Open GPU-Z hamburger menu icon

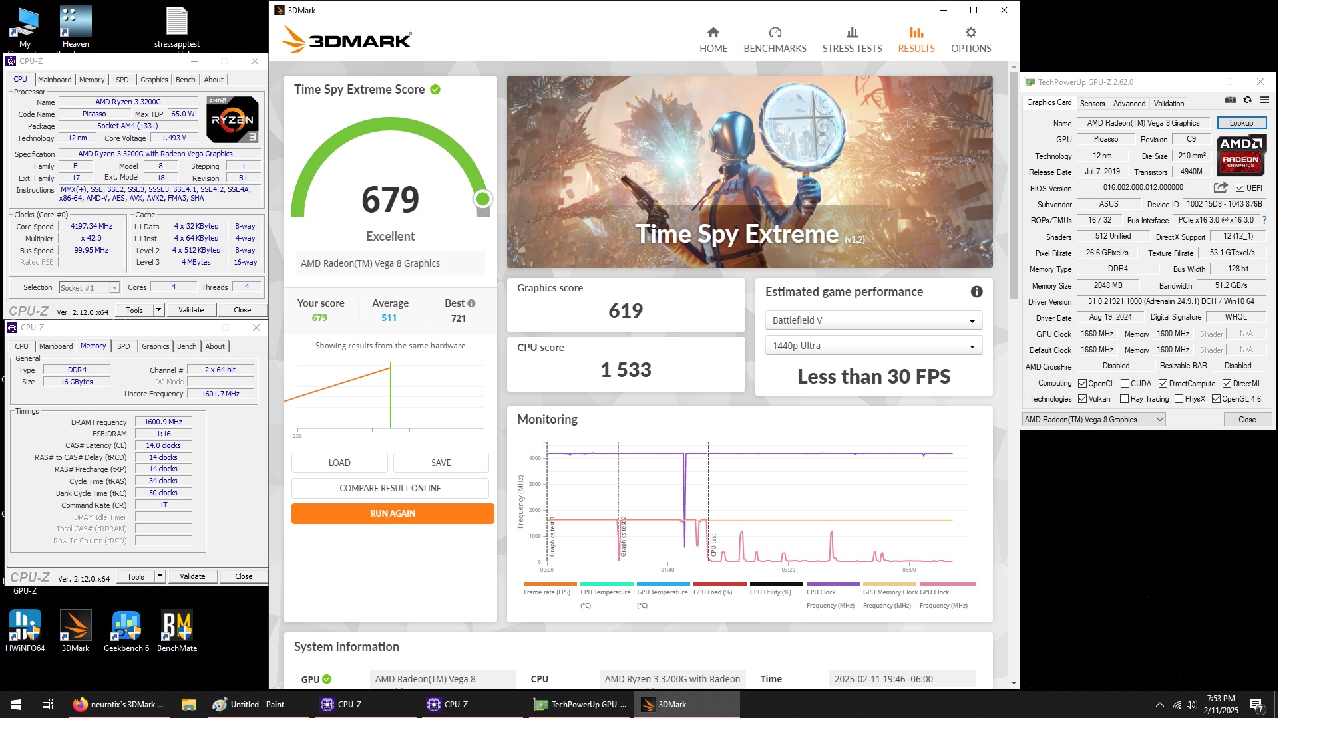pos(1264,100)
